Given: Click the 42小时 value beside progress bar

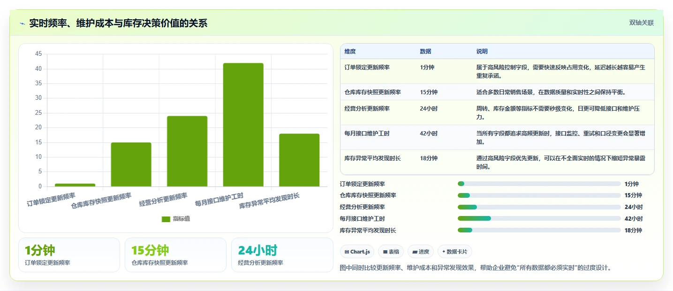Looking at the screenshot, I should coord(634,219).
